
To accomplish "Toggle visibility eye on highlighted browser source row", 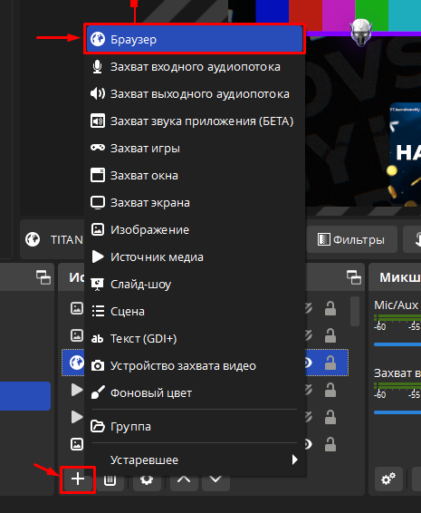I will 308,363.
